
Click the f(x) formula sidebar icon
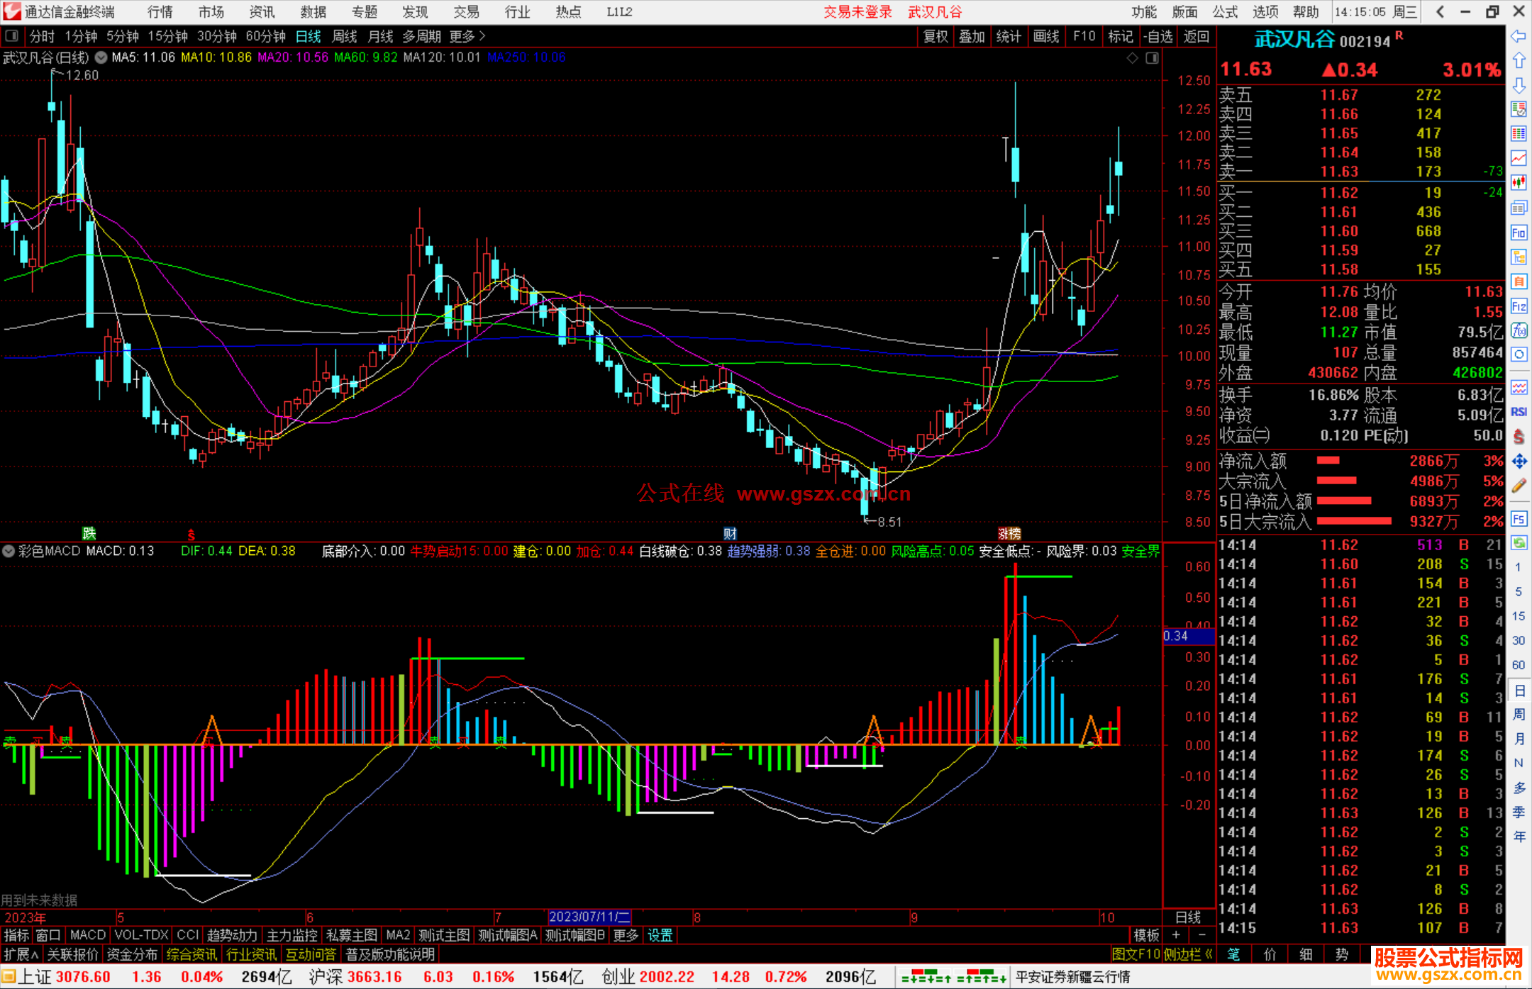tap(1519, 330)
